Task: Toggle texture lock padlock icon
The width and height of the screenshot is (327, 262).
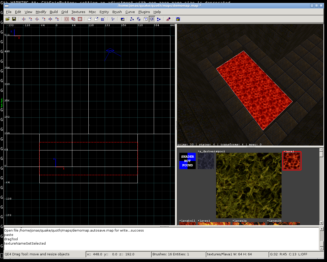Action: coord(178,19)
